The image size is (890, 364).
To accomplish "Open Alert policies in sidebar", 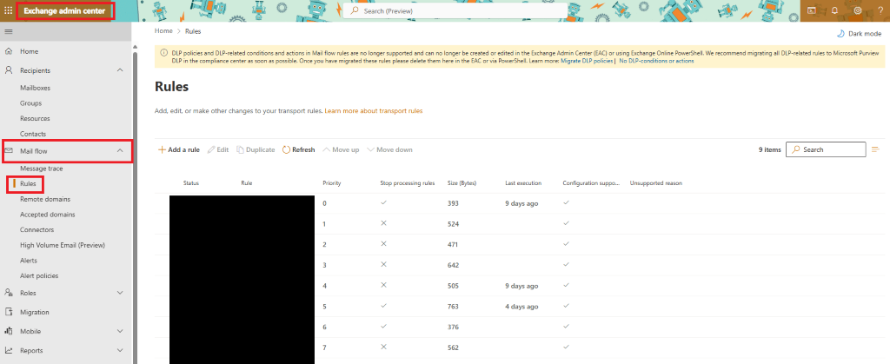I will [39, 275].
